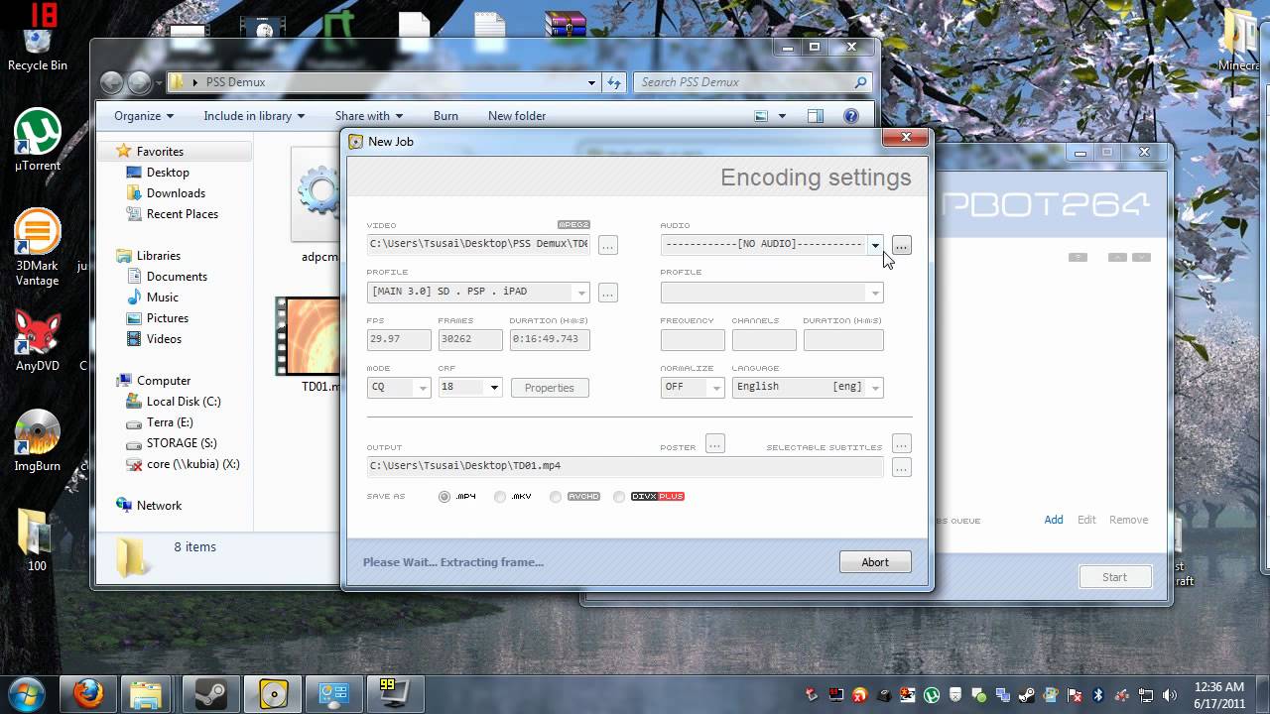Select the AVCHD save-as radio button
Viewport: 1270px width, 714px height.
click(x=556, y=496)
